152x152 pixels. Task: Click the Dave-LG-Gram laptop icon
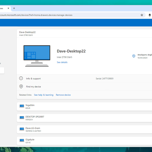pos(22,129)
